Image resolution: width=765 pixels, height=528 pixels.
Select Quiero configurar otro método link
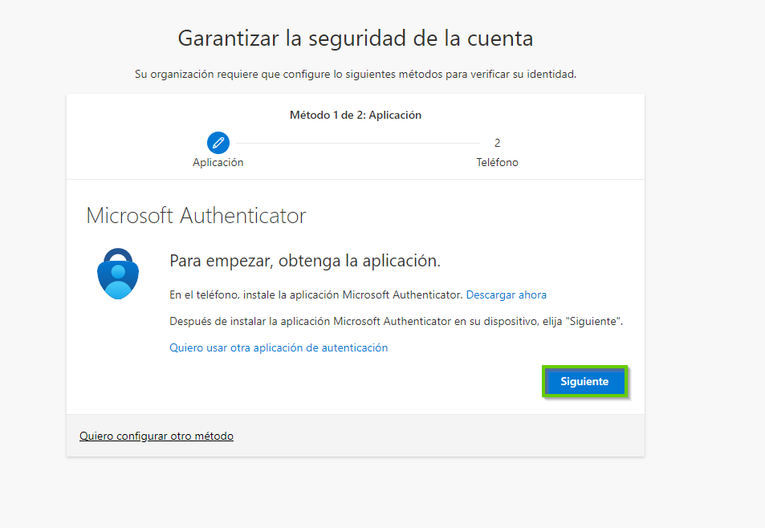click(156, 436)
